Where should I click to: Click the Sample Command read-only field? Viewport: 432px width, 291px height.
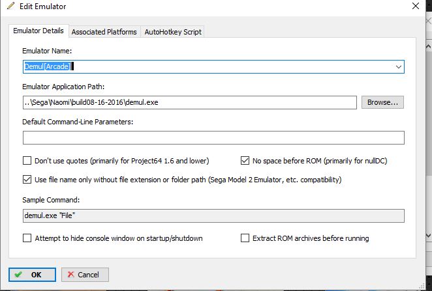213,216
